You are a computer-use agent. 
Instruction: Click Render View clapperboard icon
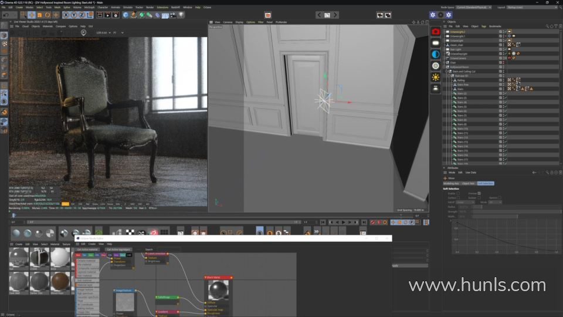point(100,15)
